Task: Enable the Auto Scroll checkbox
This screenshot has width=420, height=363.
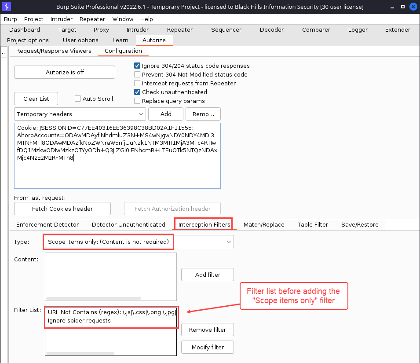Action: pos(78,99)
